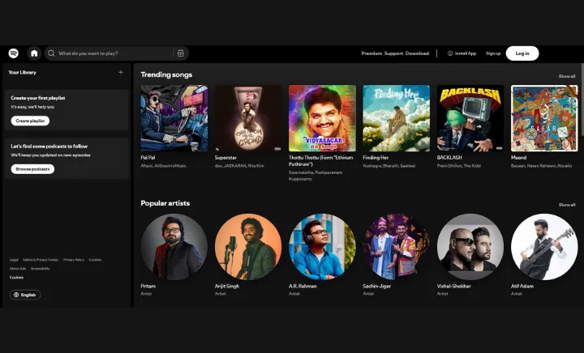
Task: Click the Install App download icon
Action: tap(450, 53)
